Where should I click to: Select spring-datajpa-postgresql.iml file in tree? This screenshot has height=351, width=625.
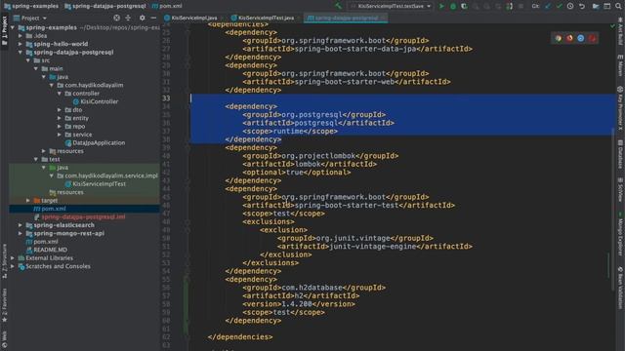click(83, 216)
